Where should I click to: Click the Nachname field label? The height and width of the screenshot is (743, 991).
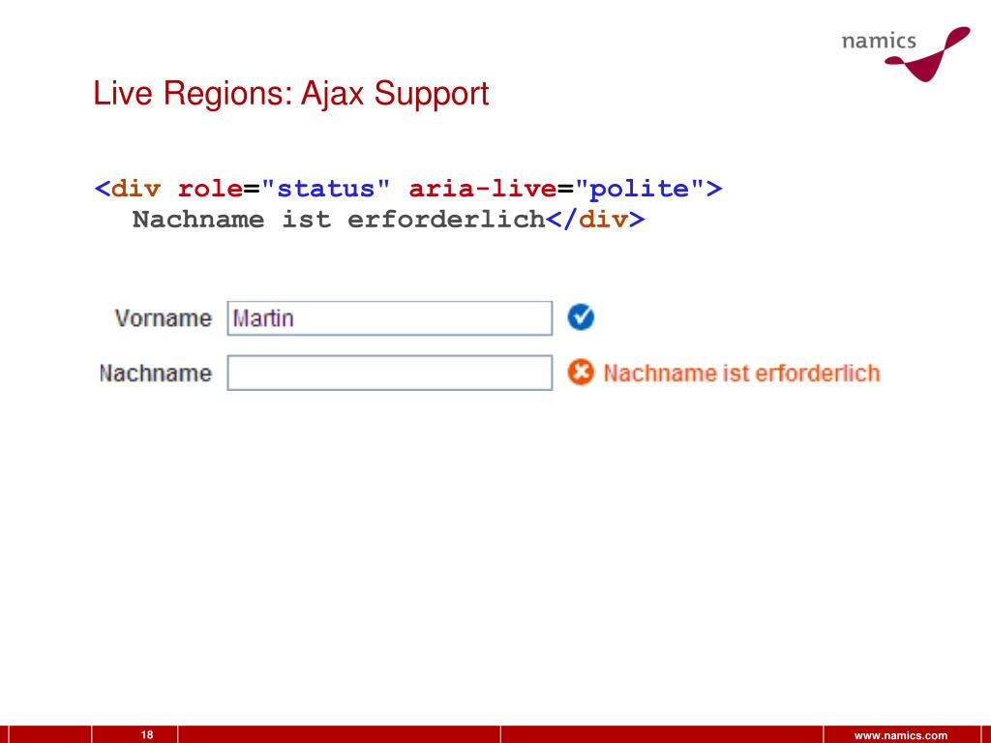156,372
